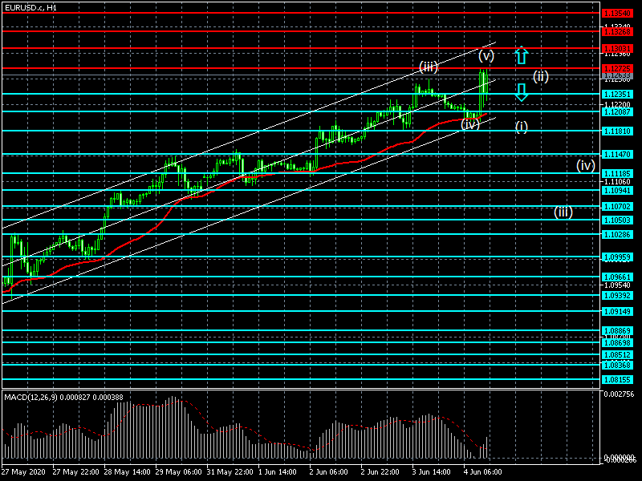Click the cyan down arrow on the chart
The height and width of the screenshot is (481, 642).
point(521,92)
